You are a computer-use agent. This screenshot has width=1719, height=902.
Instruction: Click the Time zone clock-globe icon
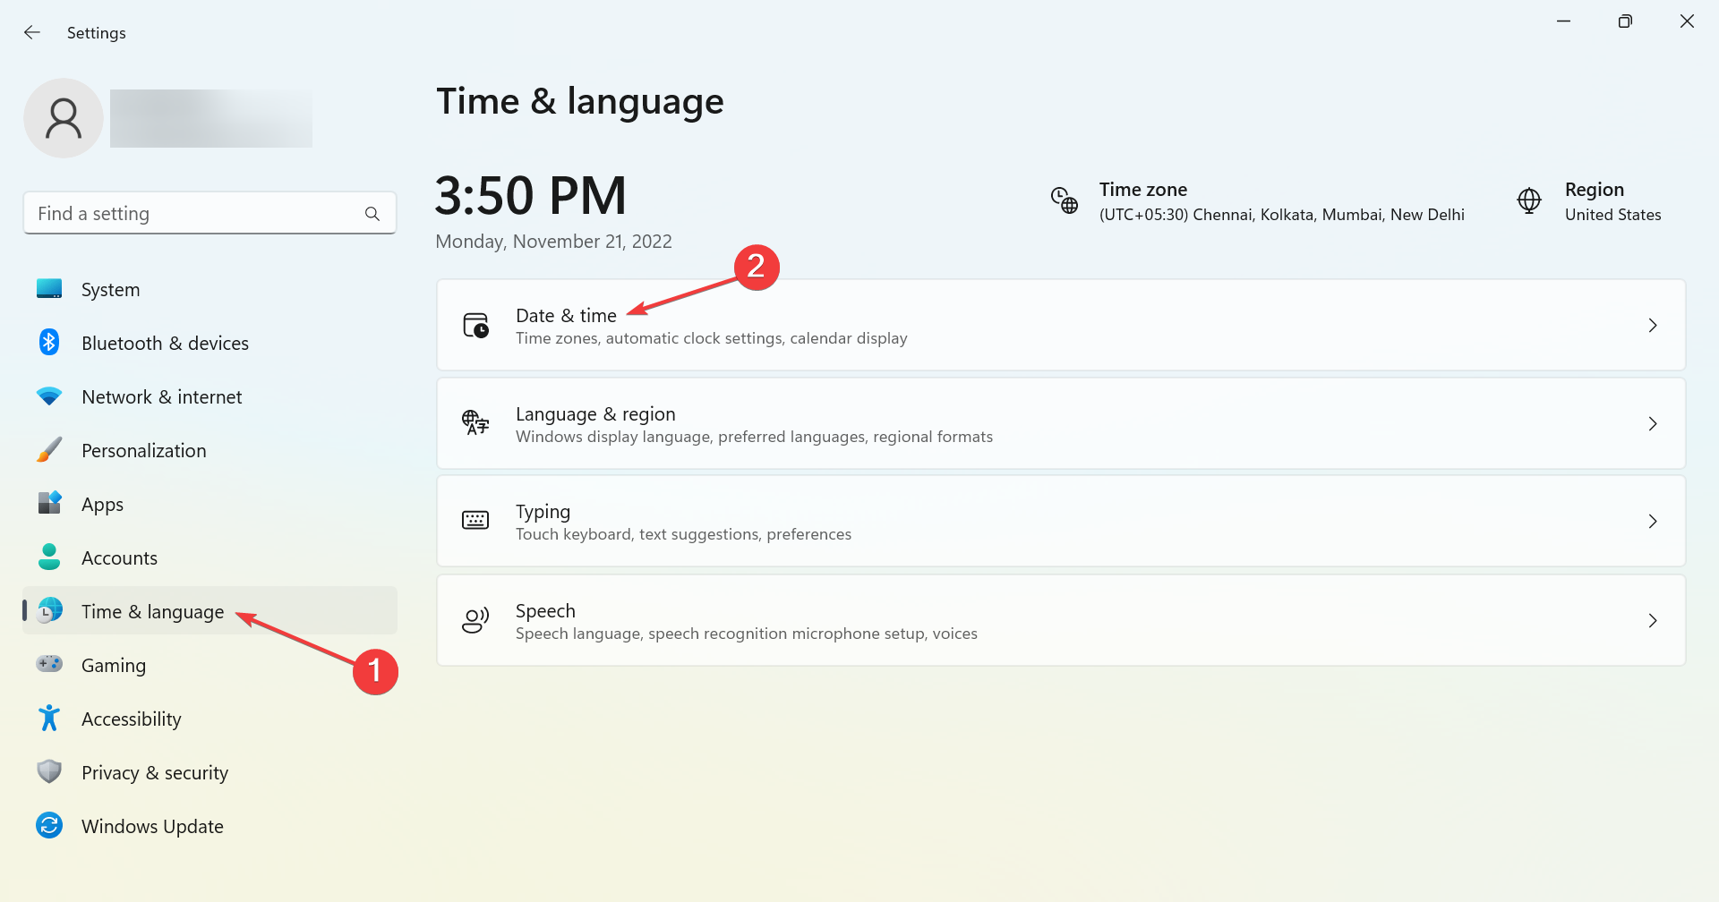(1064, 200)
